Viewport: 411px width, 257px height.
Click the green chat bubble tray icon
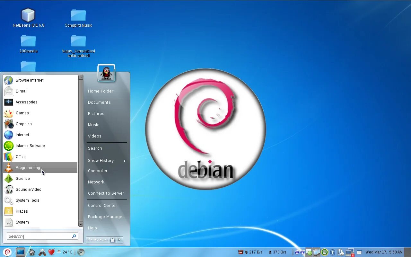point(309,253)
